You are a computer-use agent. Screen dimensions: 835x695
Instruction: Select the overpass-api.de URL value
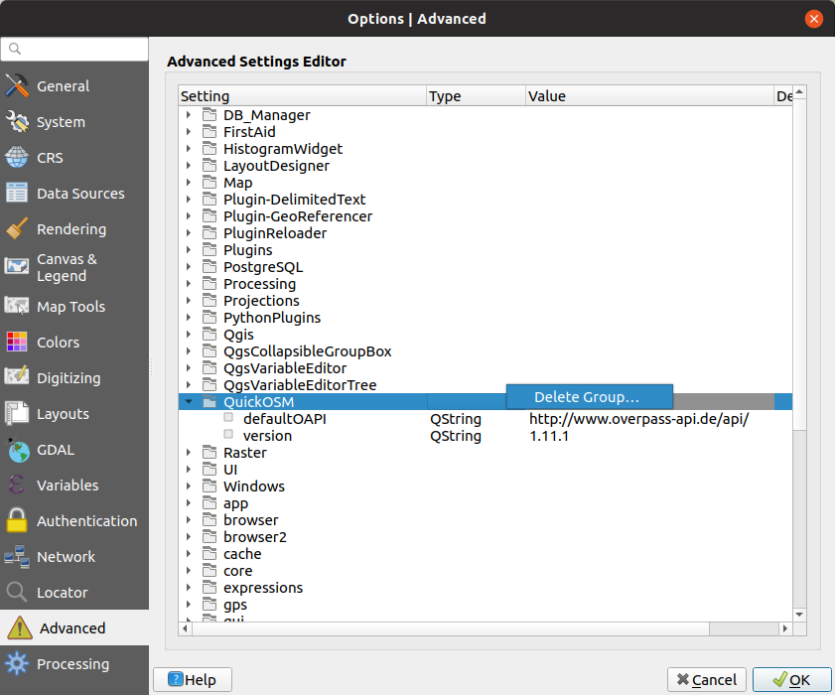click(x=639, y=419)
